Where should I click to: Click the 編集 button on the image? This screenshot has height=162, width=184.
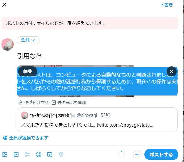click(x=28, y=71)
